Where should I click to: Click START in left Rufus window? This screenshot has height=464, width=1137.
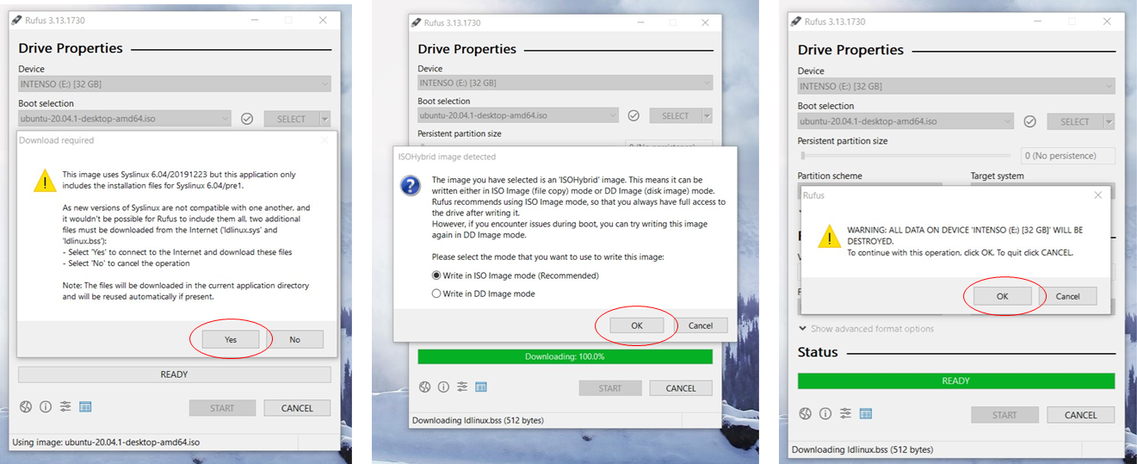[222, 408]
